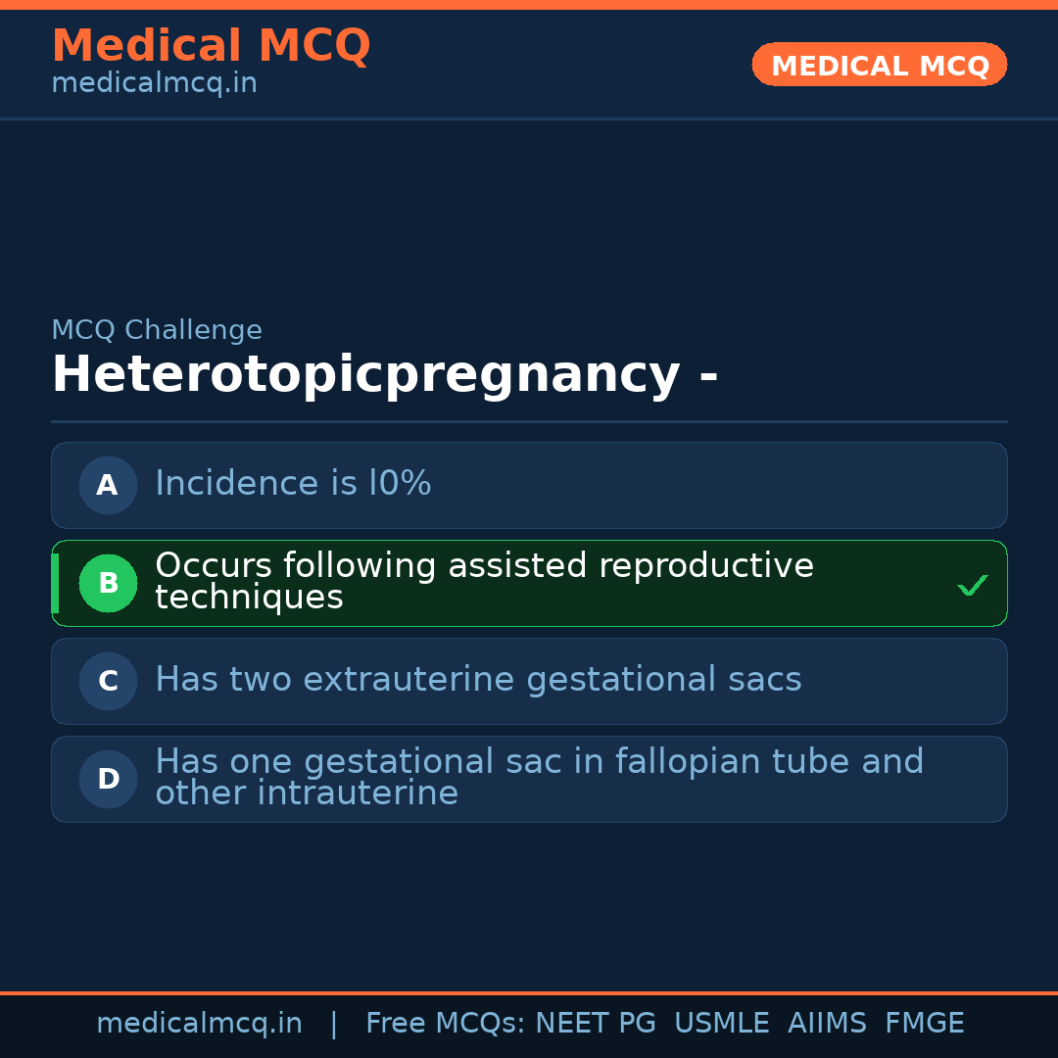Select 'AIIMS' in the footer
This screenshot has height=1058, width=1058.
[x=827, y=1024]
